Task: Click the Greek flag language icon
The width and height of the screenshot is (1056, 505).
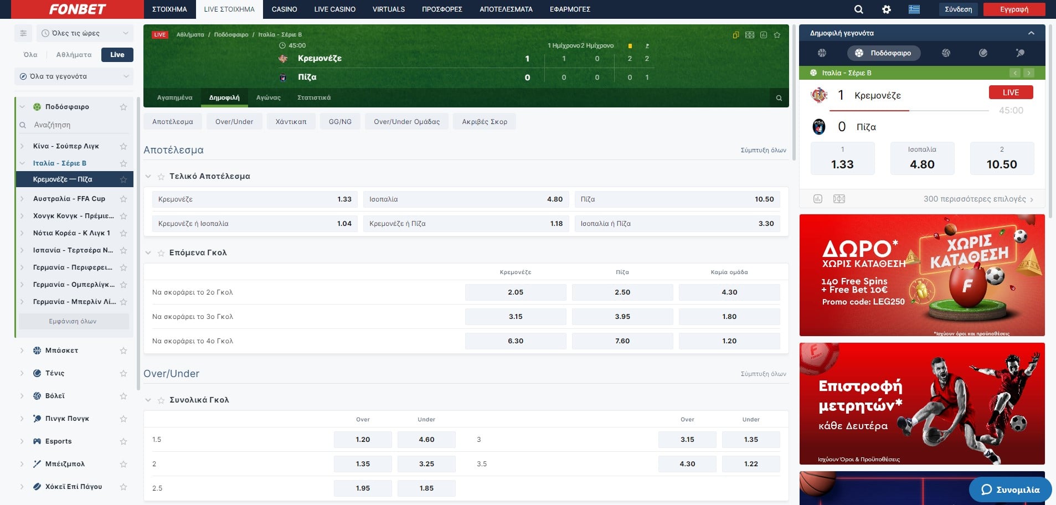Action: tap(915, 9)
